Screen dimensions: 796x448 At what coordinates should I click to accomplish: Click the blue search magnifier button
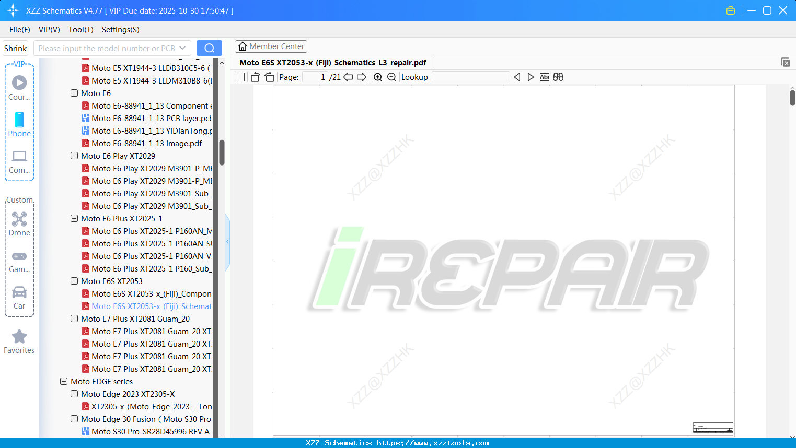point(209,48)
